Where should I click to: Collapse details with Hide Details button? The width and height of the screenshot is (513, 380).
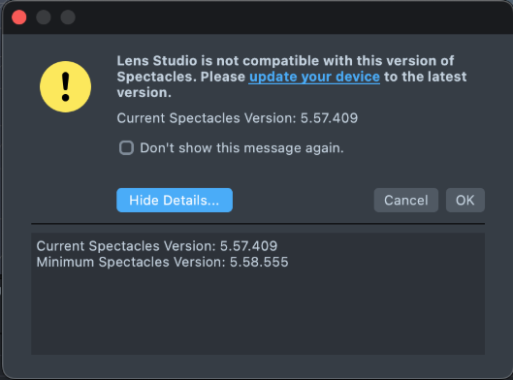(175, 200)
